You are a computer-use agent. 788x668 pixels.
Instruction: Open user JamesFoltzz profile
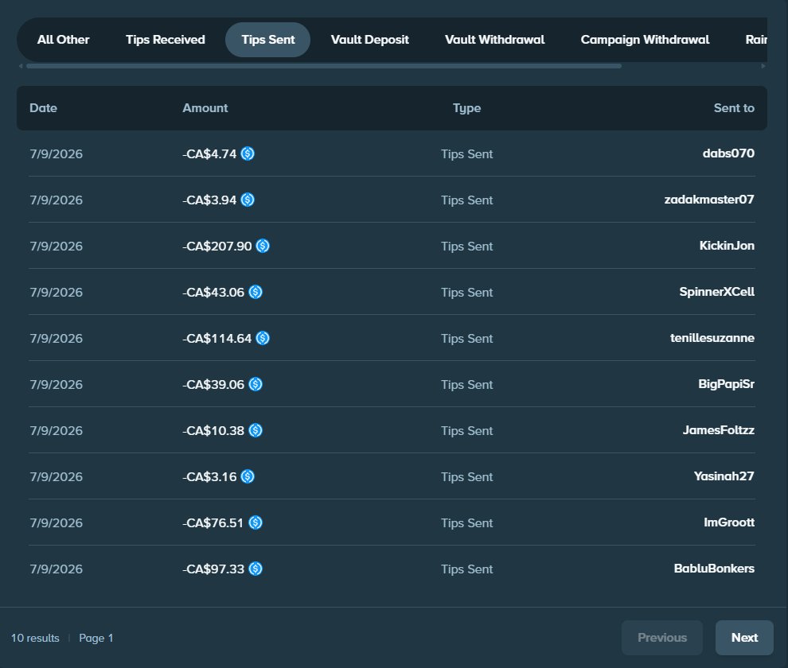[718, 430]
